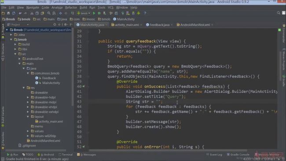Image resolution: width=286 pixels, height=161 pixels.
Task: Open the Terminal tool window button
Action: tap(66, 154)
